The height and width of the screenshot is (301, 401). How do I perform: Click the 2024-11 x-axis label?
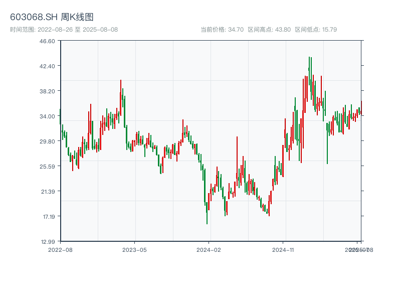click(x=283, y=250)
